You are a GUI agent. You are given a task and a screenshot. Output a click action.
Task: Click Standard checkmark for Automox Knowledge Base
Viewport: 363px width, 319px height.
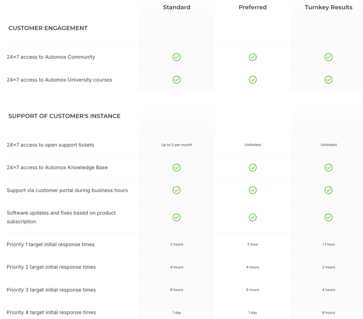[x=177, y=168]
